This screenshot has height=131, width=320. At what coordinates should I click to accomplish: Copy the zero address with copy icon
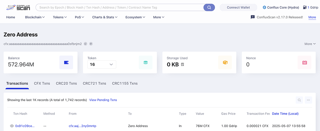point(86,44)
